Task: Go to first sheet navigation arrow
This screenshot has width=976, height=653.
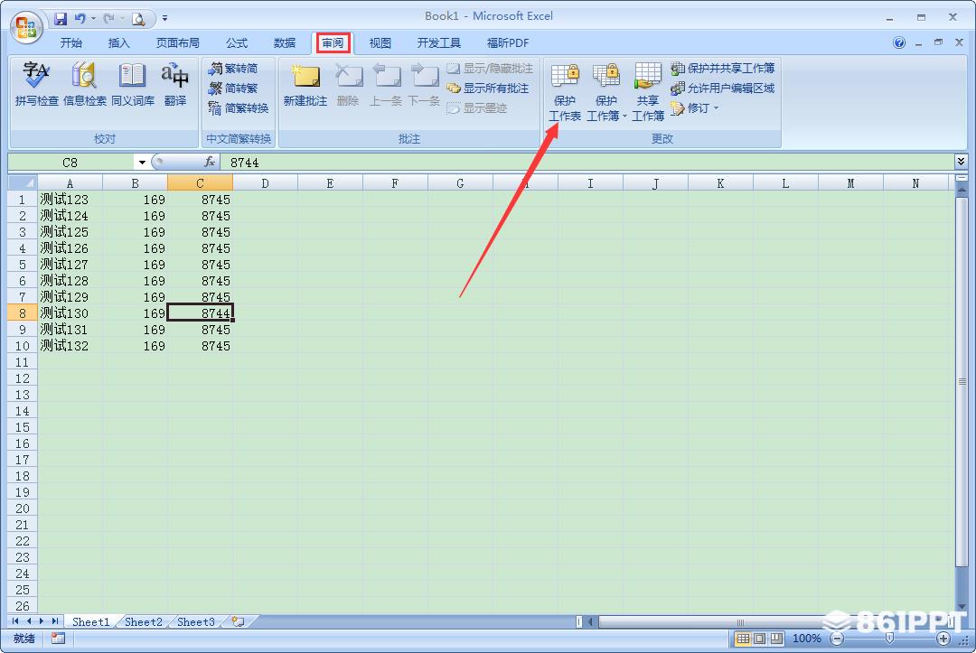Action: click(15, 621)
